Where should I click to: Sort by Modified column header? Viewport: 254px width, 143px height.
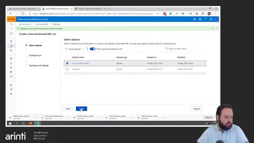[181, 57]
